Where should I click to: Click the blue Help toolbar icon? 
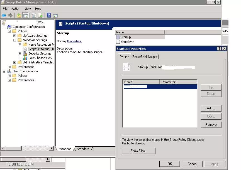pos(49,15)
